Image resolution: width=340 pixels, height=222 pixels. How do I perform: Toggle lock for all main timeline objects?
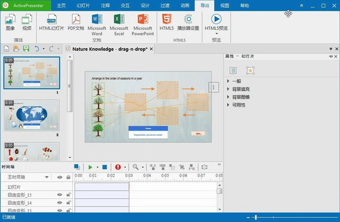(69, 177)
